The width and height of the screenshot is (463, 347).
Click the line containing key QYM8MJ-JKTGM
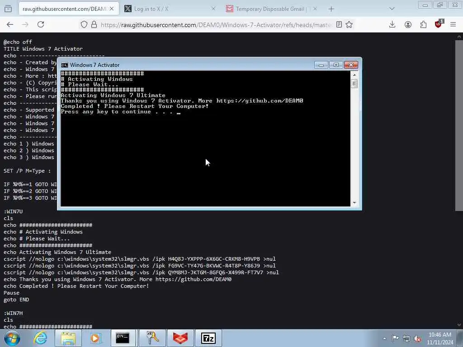141,272
